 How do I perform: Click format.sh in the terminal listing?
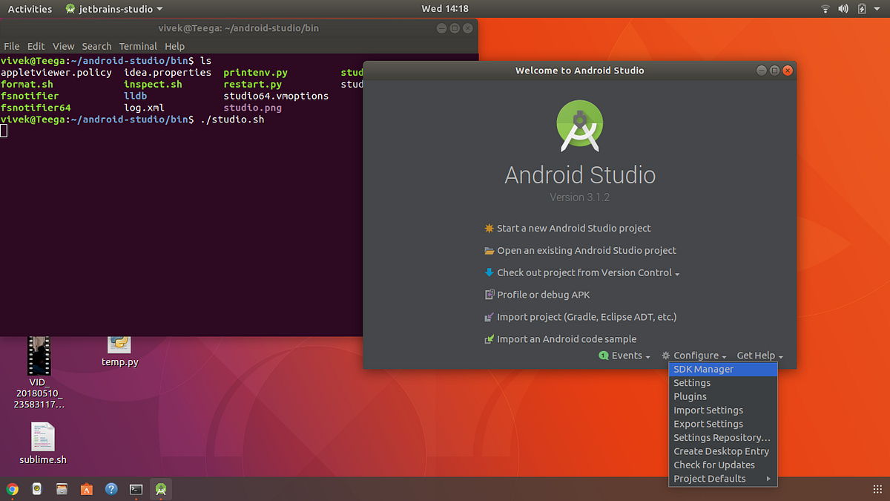27,85
